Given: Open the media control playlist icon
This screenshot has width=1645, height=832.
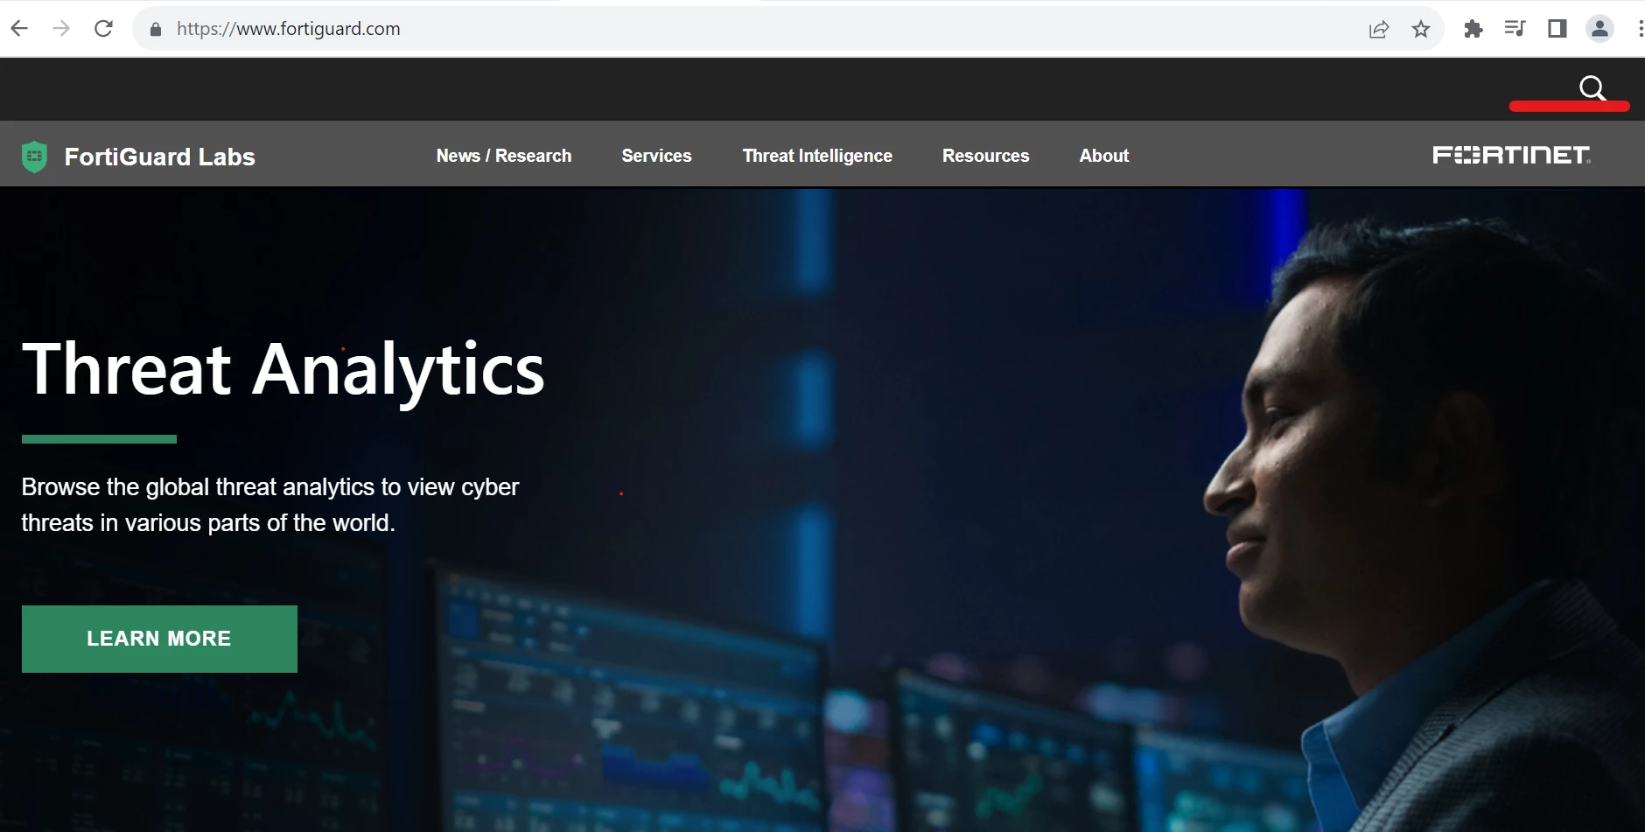Looking at the screenshot, I should tap(1515, 29).
